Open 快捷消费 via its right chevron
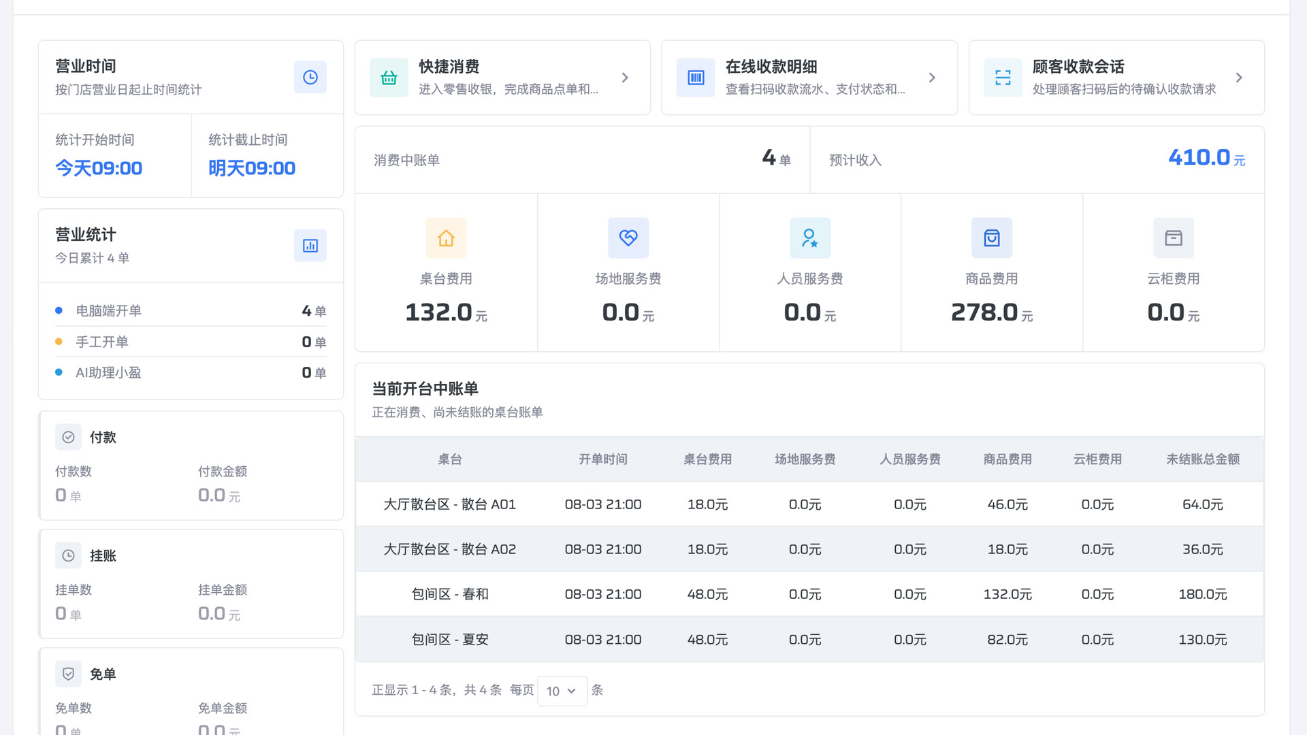This screenshot has height=735, width=1307. 625,78
